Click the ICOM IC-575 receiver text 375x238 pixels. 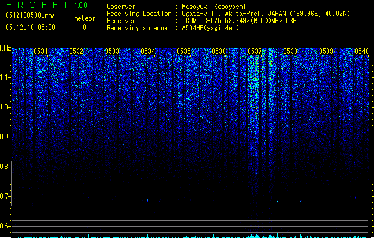pyautogui.click(x=239, y=21)
